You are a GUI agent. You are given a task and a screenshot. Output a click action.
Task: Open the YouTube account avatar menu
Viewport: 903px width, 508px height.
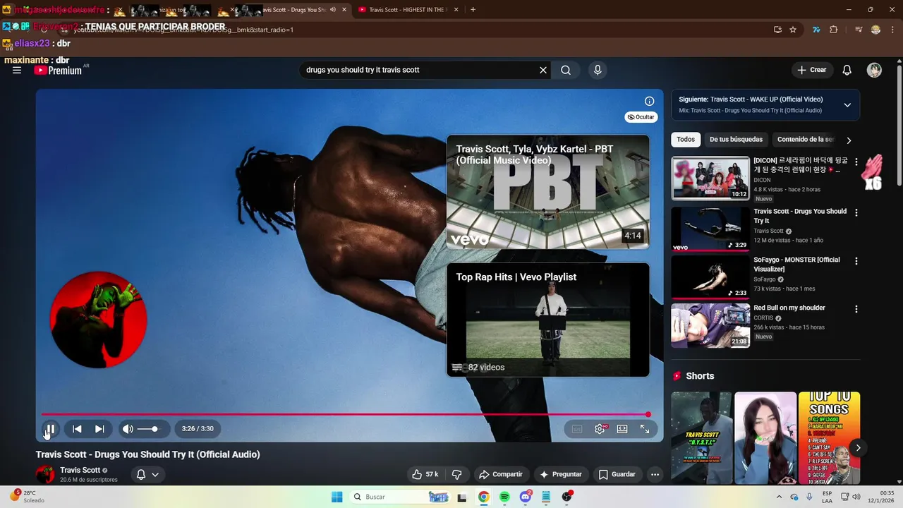tap(874, 70)
